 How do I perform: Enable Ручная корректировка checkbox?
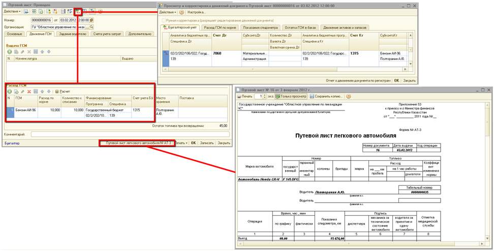[164, 20]
